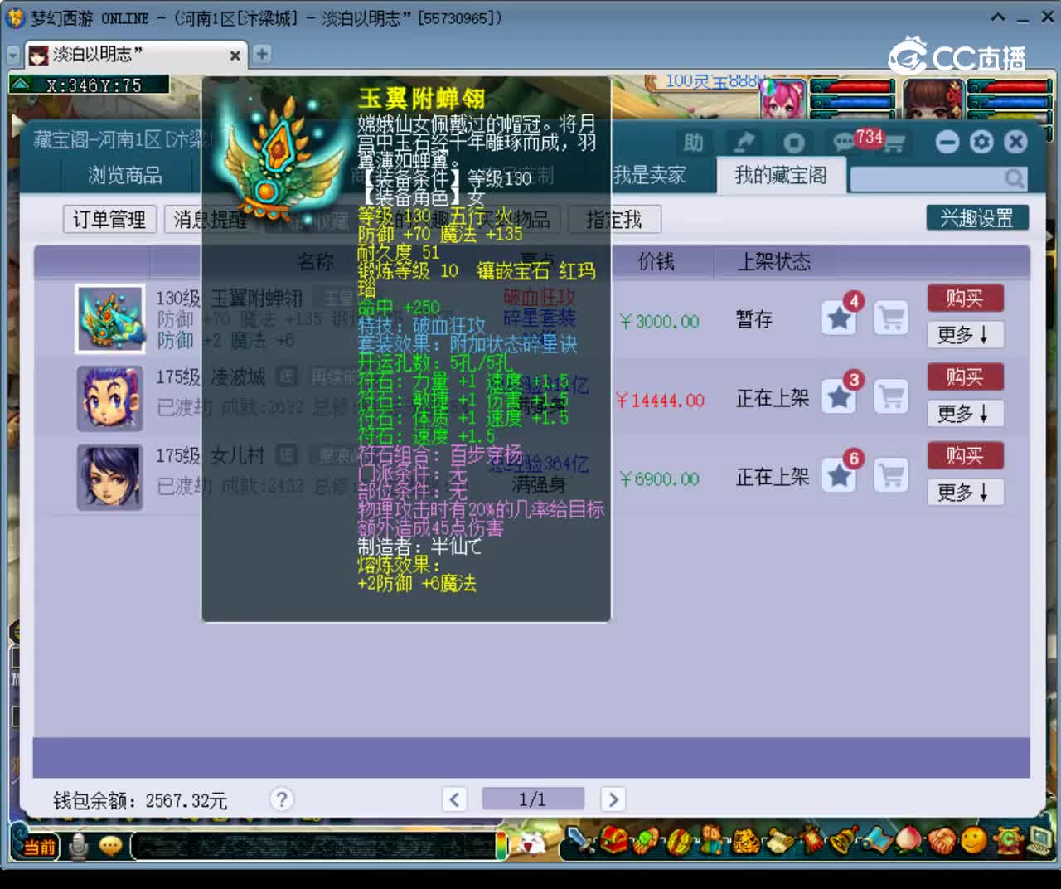Minimize treasure pavilion with round minus button
Image resolution: width=1061 pixels, height=889 pixels.
(x=947, y=142)
